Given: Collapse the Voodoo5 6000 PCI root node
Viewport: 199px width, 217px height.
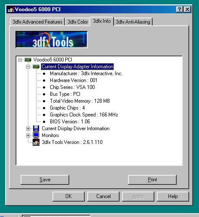Looking at the screenshot, I should tap(20, 60).
